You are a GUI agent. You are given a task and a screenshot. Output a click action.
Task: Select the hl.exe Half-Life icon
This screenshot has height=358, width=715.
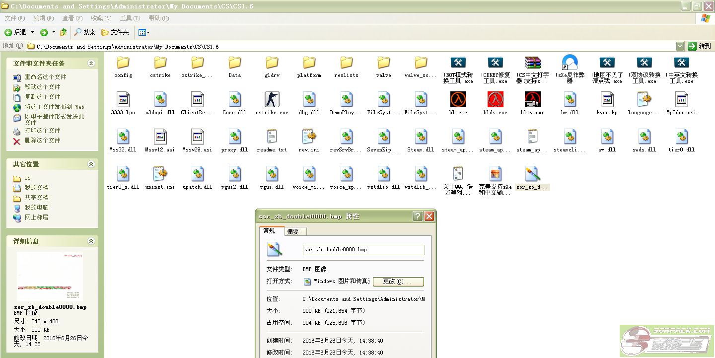pyautogui.click(x=458, y=100)
